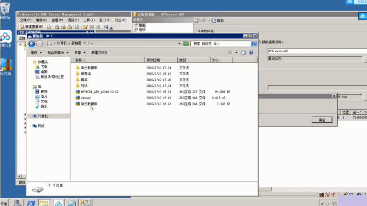Click the Baidu cloud taskbar icon
Viewport: 367px width, 206px height.
click(58, 203)
